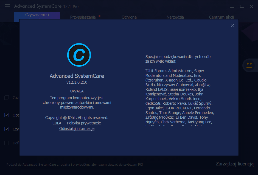Image resolution: width=258 pixels, height=175 pixels.
Task: Open the Zarządzaj licencją link
Action: click(235, 164)
